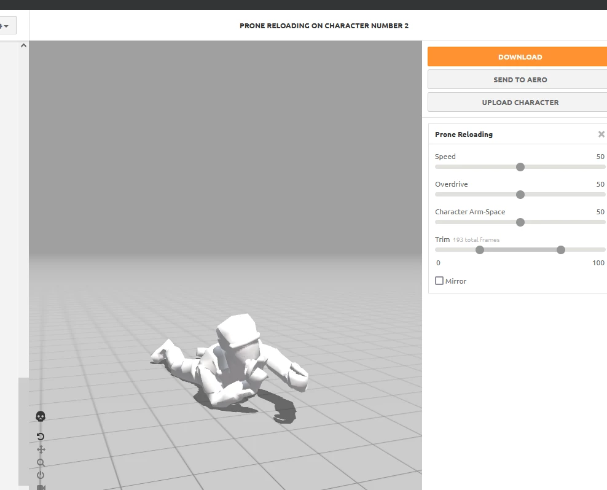607x490 pixels.
Task: Click the Speed value 50
Action: pos(600,157)
